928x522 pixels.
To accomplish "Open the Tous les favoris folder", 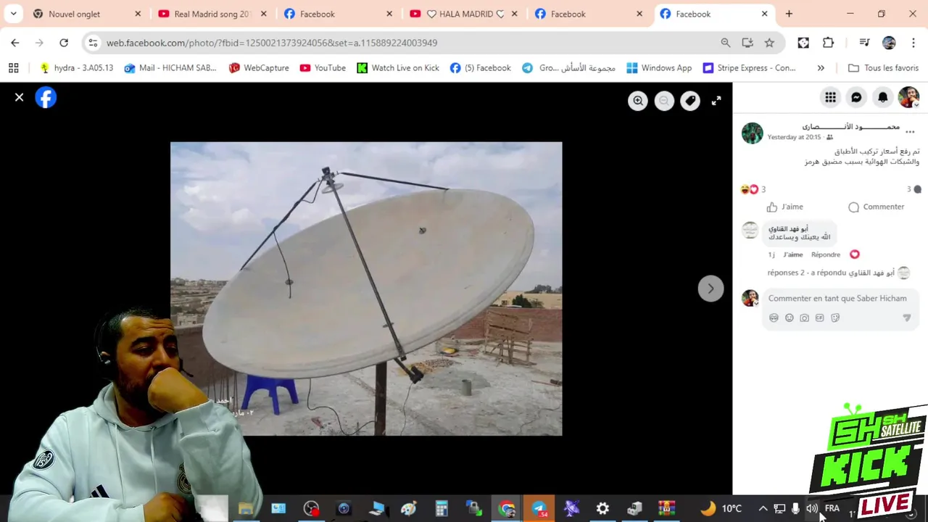I will 883,68.
